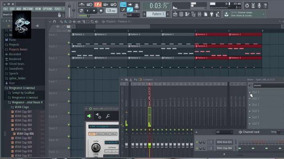Open the Pattern 3 selector
The height and width of the screenshot is (159, 284).
tap(156, 14)
